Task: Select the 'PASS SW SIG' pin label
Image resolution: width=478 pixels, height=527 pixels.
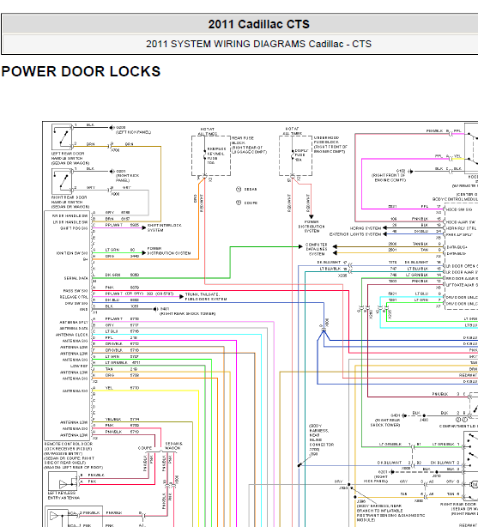Action: click(x=76, y=291)
